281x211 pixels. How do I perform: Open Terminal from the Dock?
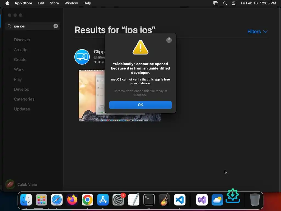(149, 200)
